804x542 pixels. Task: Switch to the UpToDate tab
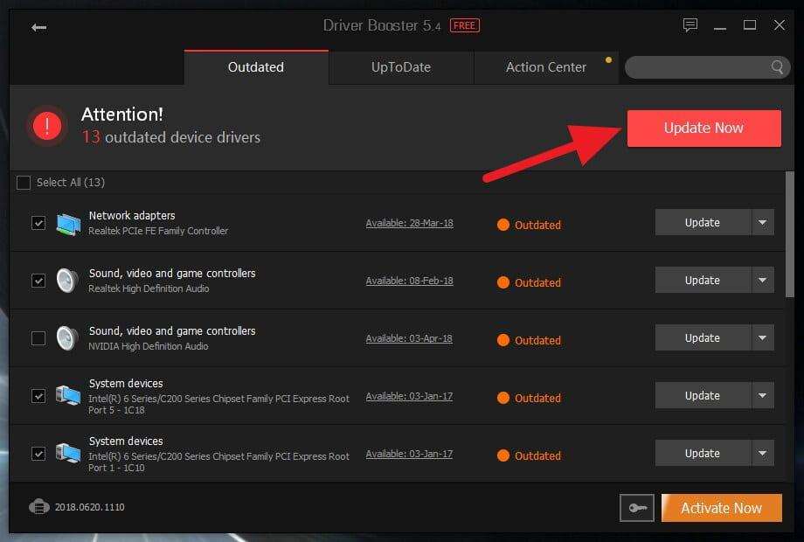click(400, 66)
